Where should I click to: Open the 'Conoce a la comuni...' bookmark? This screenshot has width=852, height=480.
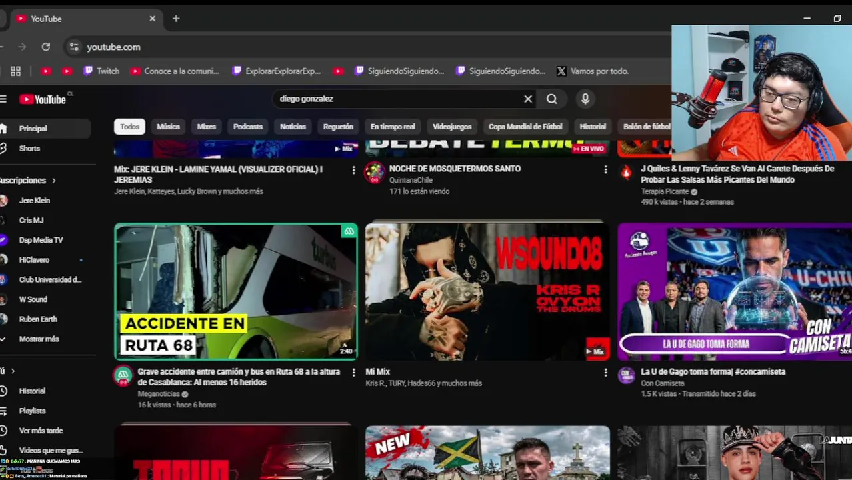tap(175, 71)
